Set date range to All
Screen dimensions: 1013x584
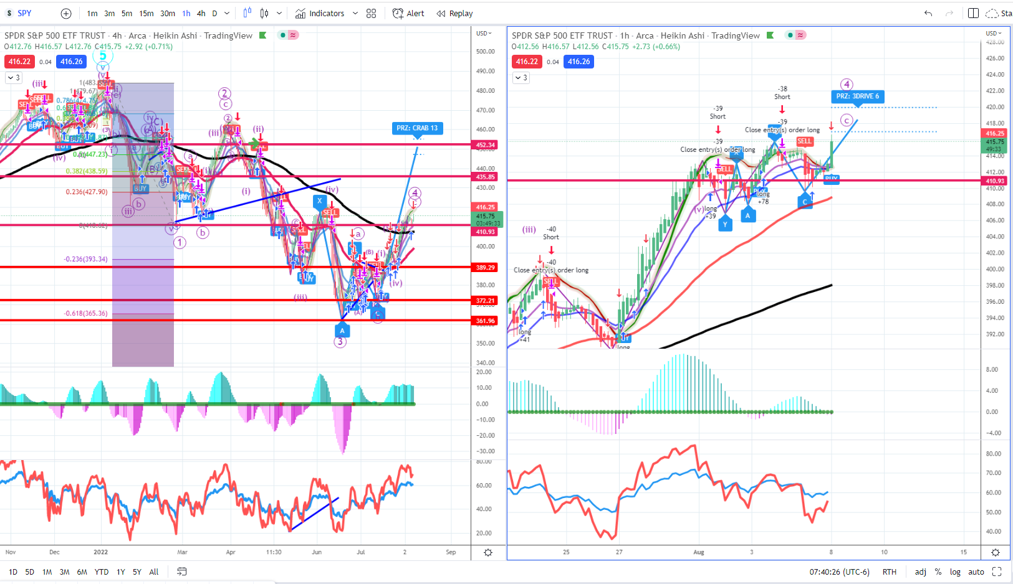pyautogui.click(x=154, y=572)
